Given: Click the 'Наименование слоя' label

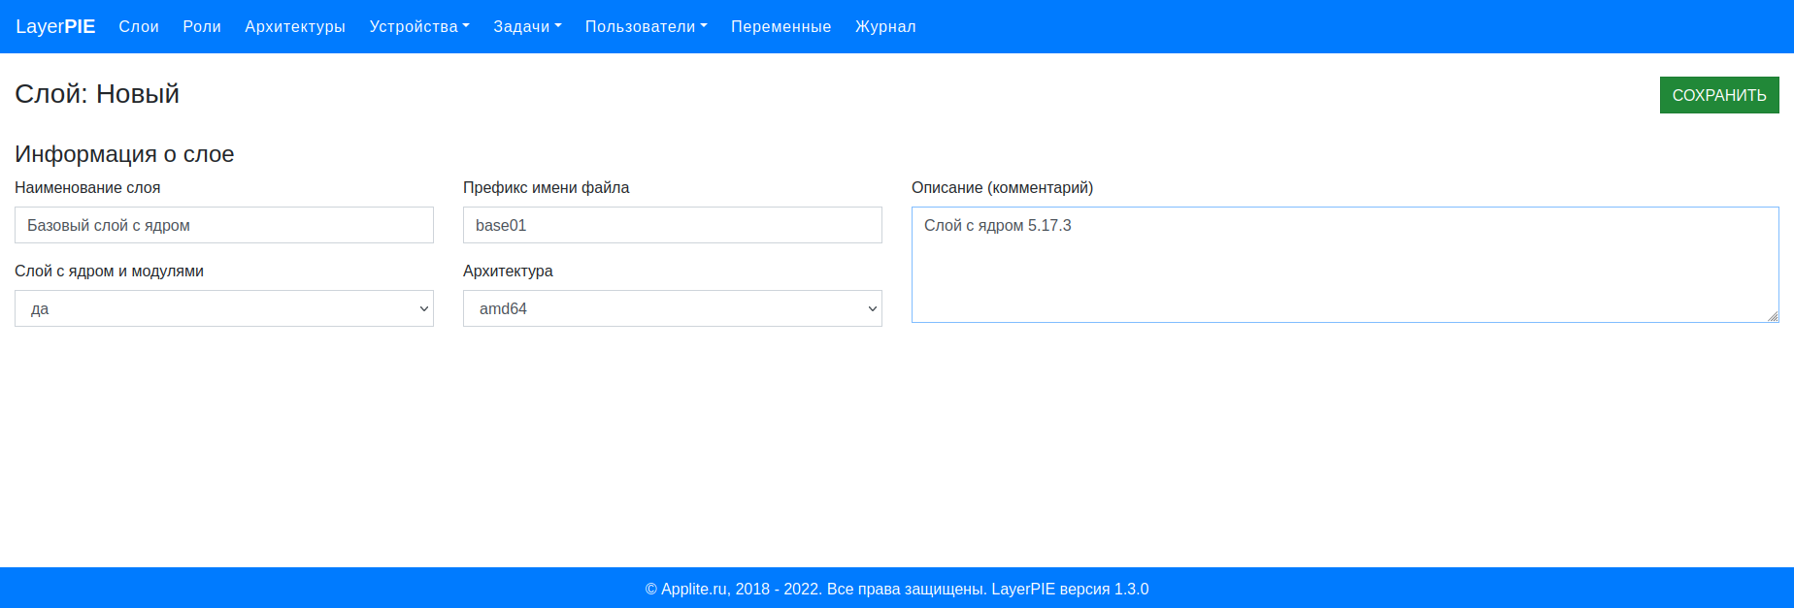Looking at the screenshot, I should click(x=87, y=188).
